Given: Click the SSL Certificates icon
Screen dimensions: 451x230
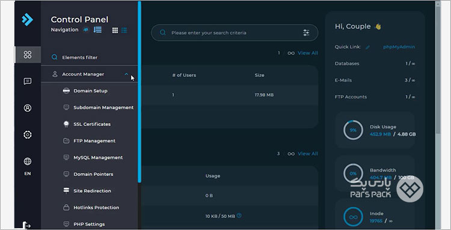Looking at the screenshot, I should tap(66, 124).
